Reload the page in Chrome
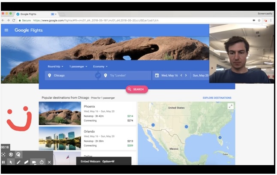The height and width of the screenshot is (175, 277). coord(14,20)
